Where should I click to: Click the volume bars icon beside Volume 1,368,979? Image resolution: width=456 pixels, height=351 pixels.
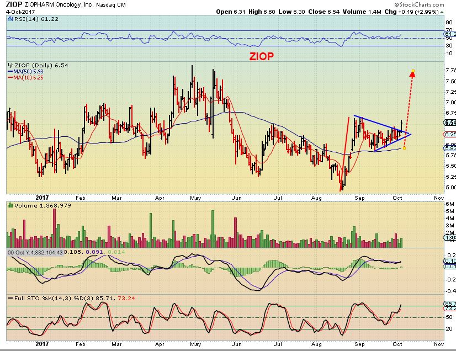point(10,205)
